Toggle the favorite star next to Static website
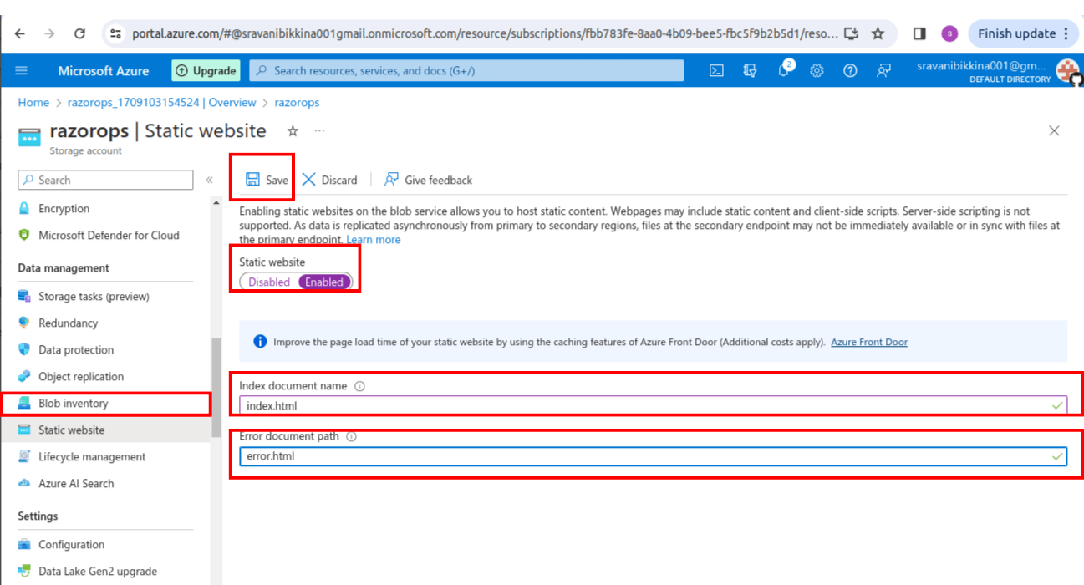 [291, 130]
